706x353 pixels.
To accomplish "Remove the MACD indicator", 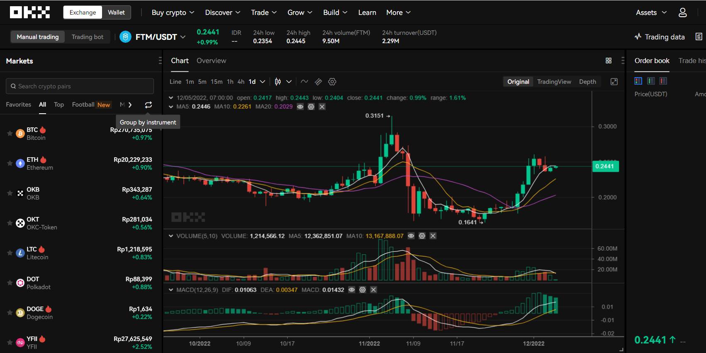I will (x=373, y=290).
